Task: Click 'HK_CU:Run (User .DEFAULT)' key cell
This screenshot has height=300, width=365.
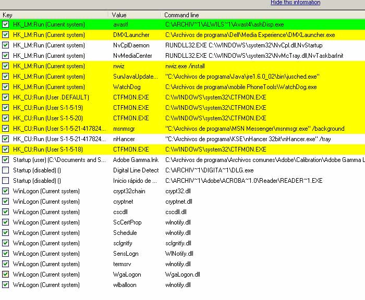Action: 51,97
